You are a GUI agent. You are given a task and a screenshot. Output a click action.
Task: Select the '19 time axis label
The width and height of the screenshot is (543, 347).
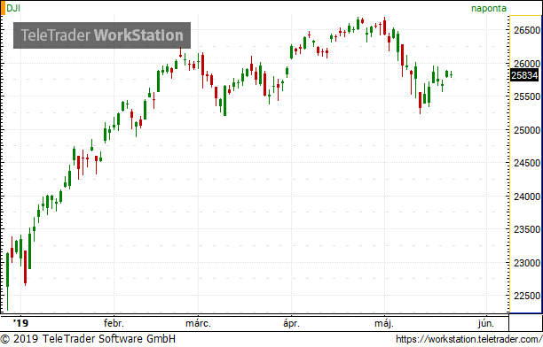20,323
